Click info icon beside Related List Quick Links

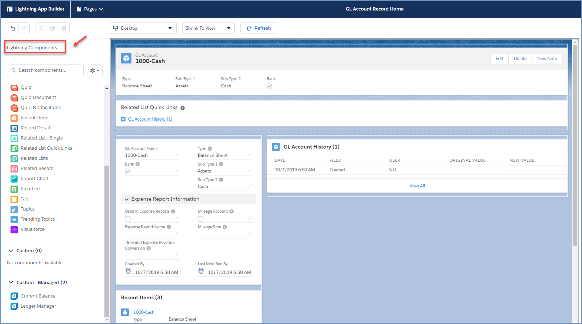point(182,108)
